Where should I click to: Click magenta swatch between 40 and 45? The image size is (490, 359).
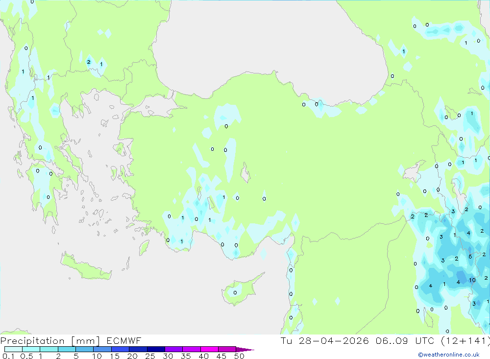(x=209, y=349)
